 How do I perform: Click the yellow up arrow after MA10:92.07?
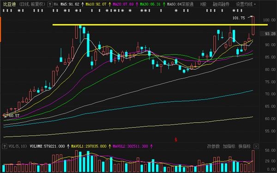click(x=110, y=4)
